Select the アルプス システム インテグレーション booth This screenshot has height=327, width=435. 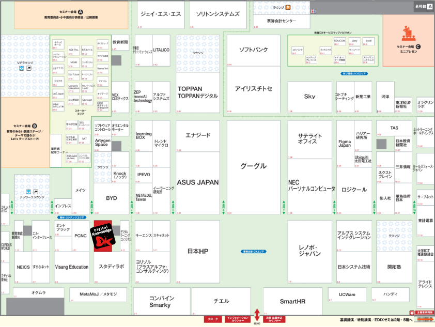[x=354, y=236]
